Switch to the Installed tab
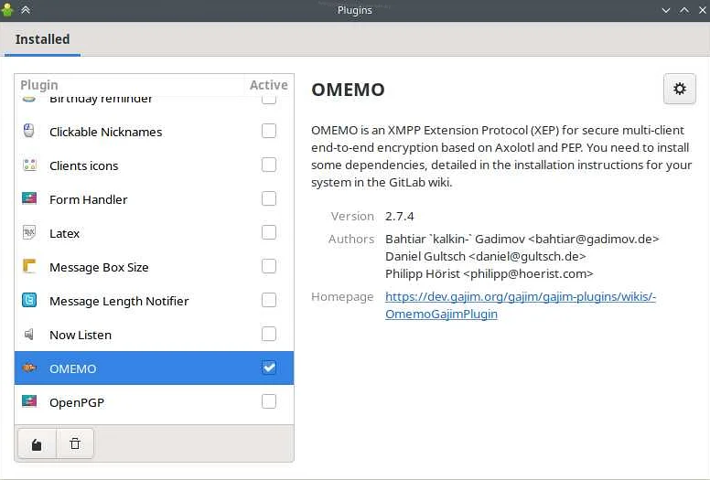The width and height of the screenshot is (710, 480). (x=42, y=39)
